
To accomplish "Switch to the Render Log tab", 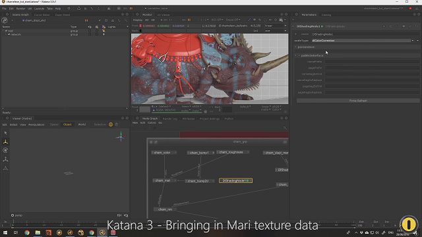I will tap(170, 118).
